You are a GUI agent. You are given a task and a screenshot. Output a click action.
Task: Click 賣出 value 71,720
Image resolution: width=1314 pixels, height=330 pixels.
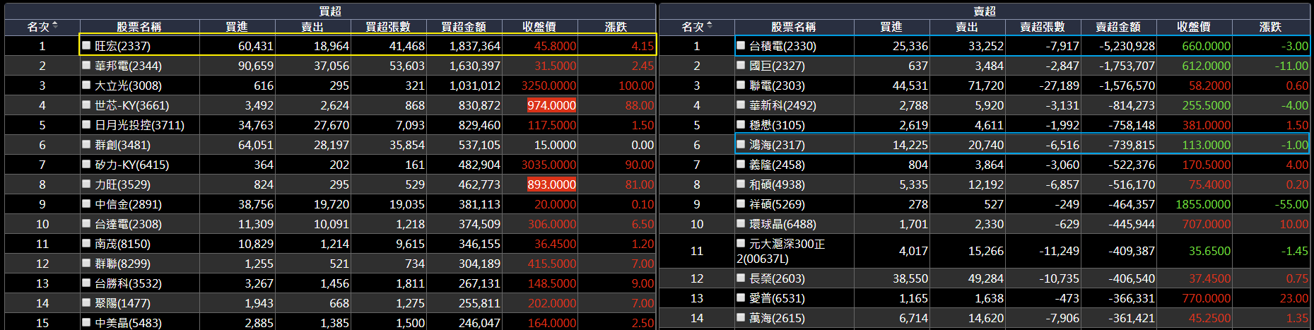click(986, 86)
